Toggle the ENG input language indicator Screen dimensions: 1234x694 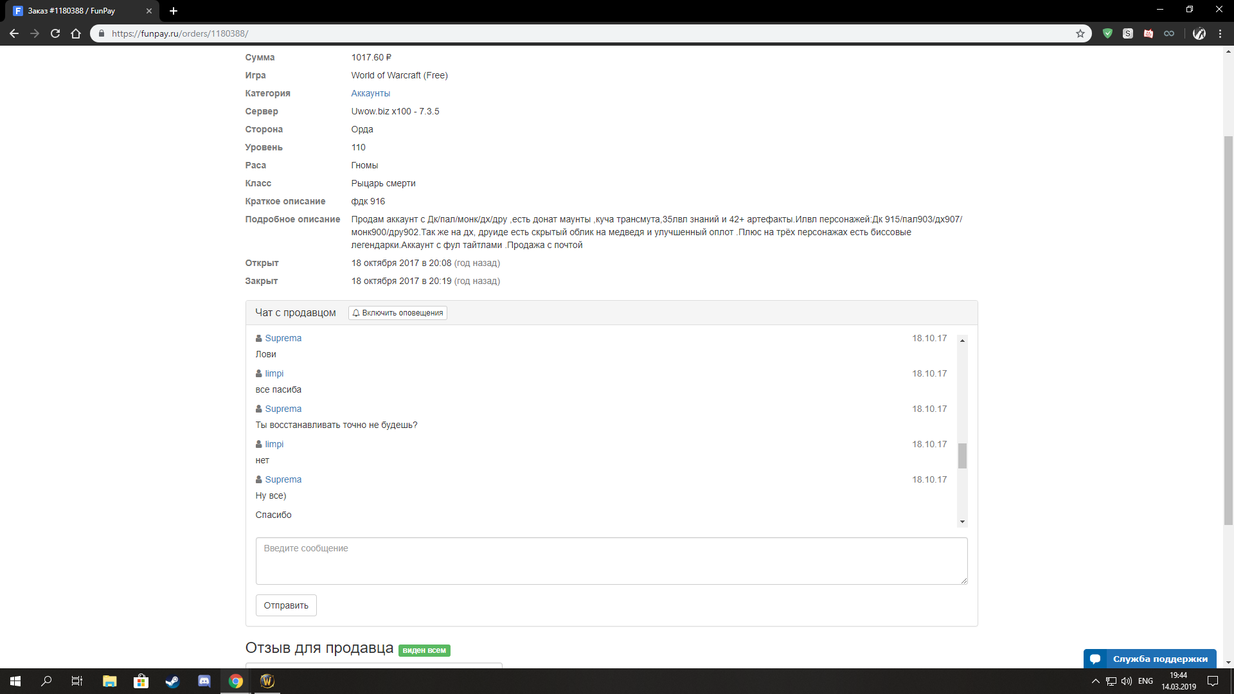tap(1145, 681)
